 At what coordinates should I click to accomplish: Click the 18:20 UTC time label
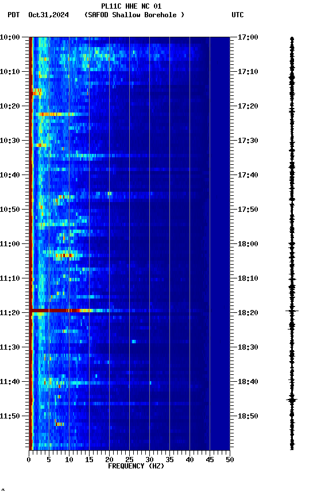coord(248,313)
